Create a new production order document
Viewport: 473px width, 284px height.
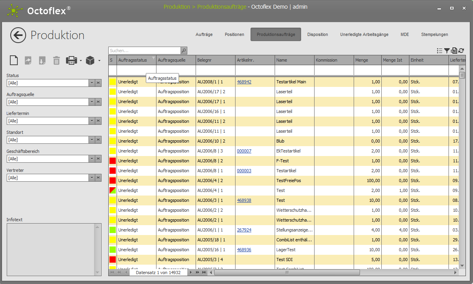point(14,60)
